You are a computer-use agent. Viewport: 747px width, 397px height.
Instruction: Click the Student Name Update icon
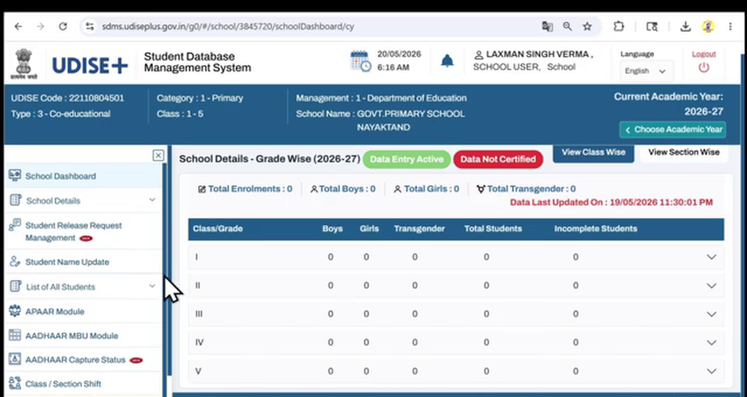point(15,262)
